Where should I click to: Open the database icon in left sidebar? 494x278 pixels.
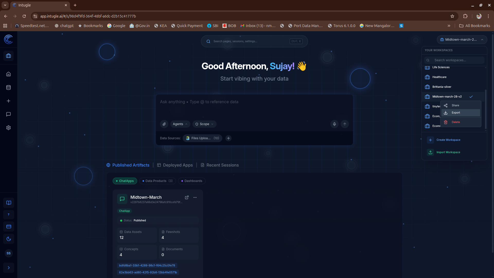(x=8, y=88)
